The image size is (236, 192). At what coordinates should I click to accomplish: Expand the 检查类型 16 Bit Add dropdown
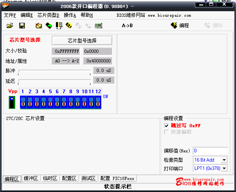click(x=224, y=160)
